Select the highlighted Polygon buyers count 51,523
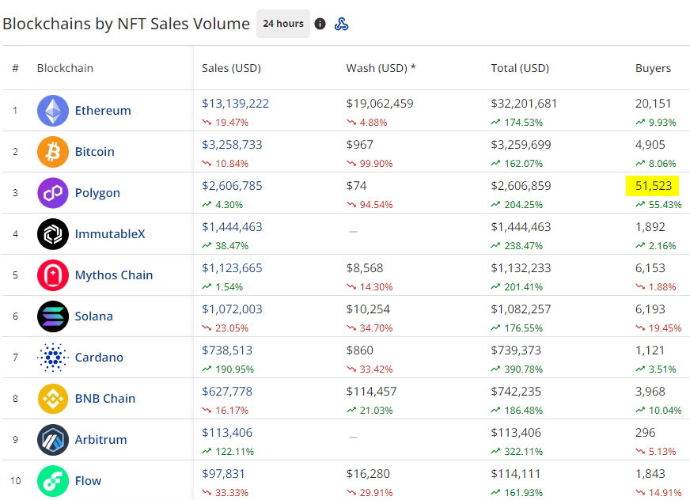The height and width of the screenshot is (500, 690). 654,186
